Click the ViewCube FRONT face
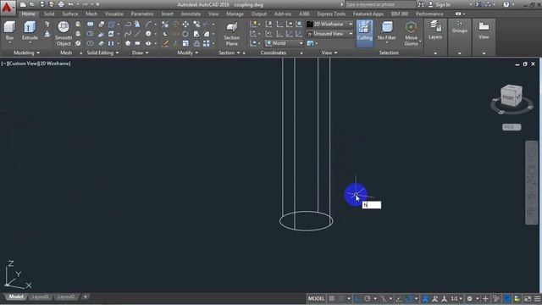 508,98
